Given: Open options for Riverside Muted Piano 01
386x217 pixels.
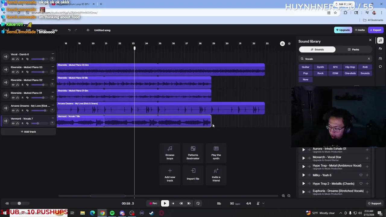Looking at the screenshot, I should click(x=53, y=93).
